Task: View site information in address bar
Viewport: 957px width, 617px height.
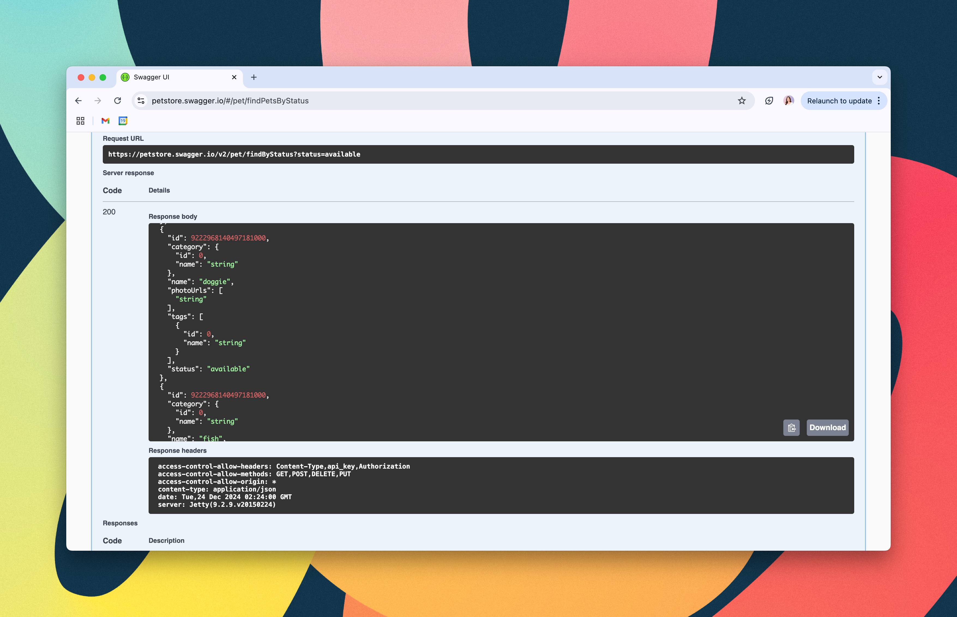Action: (x=141, y=101)
